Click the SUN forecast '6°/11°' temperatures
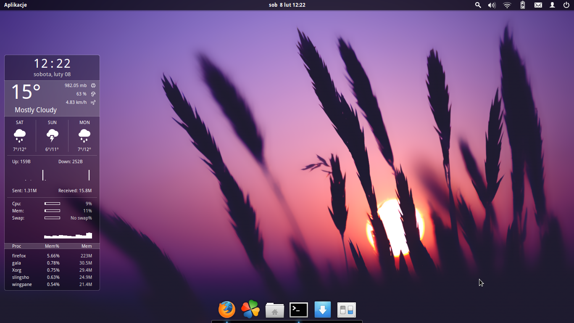The width and height of the screenshot is (574, 323). click(52, 149)
